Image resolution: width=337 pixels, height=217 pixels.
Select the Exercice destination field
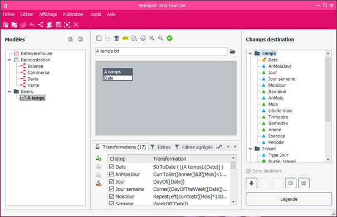[x=277, y=136]
